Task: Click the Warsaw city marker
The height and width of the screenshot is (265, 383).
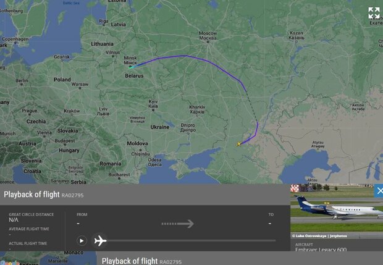Action: pyautogui.click(x=80, y=88)
